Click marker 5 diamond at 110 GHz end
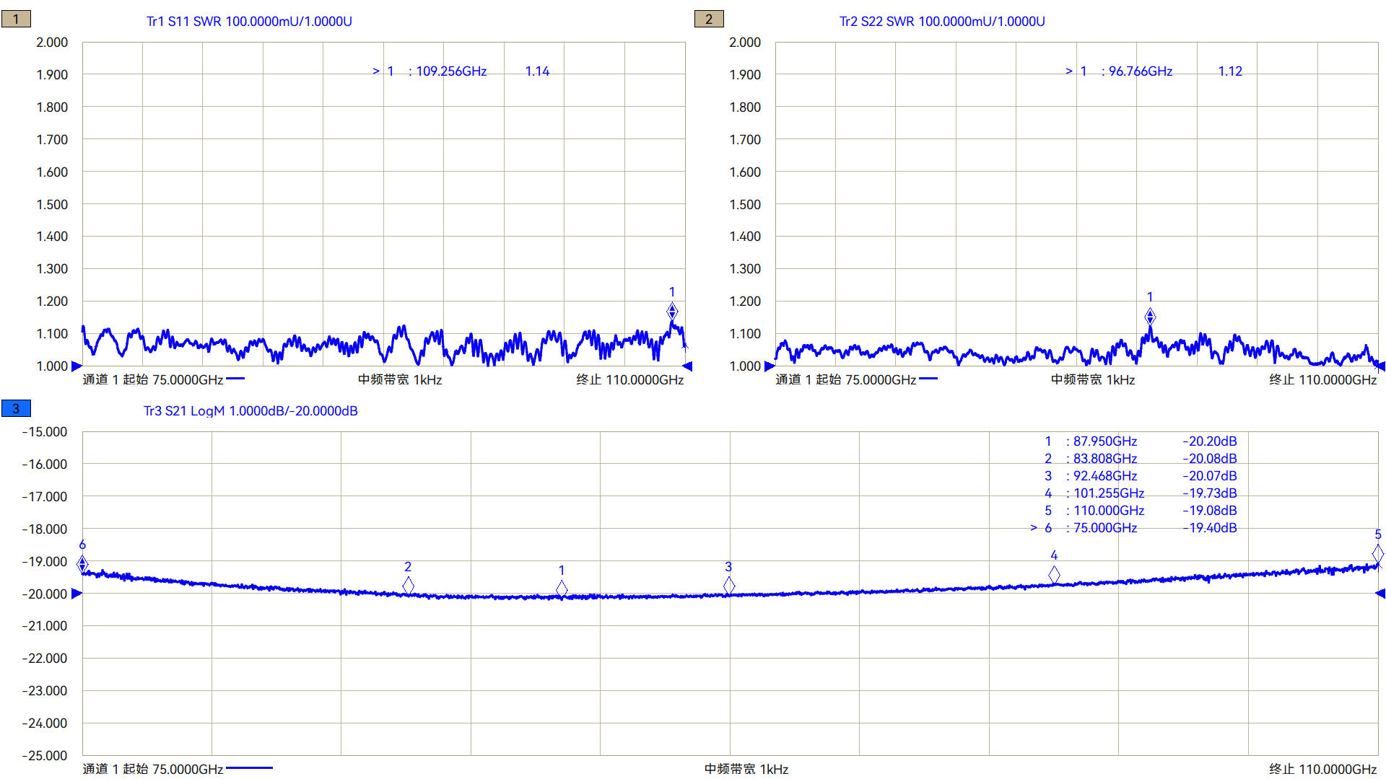 tap(1377, 553)
